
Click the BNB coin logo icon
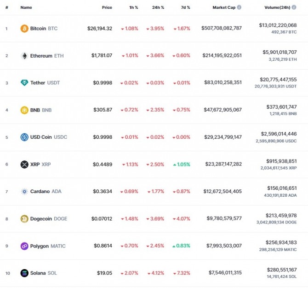[x=24, y=110]
